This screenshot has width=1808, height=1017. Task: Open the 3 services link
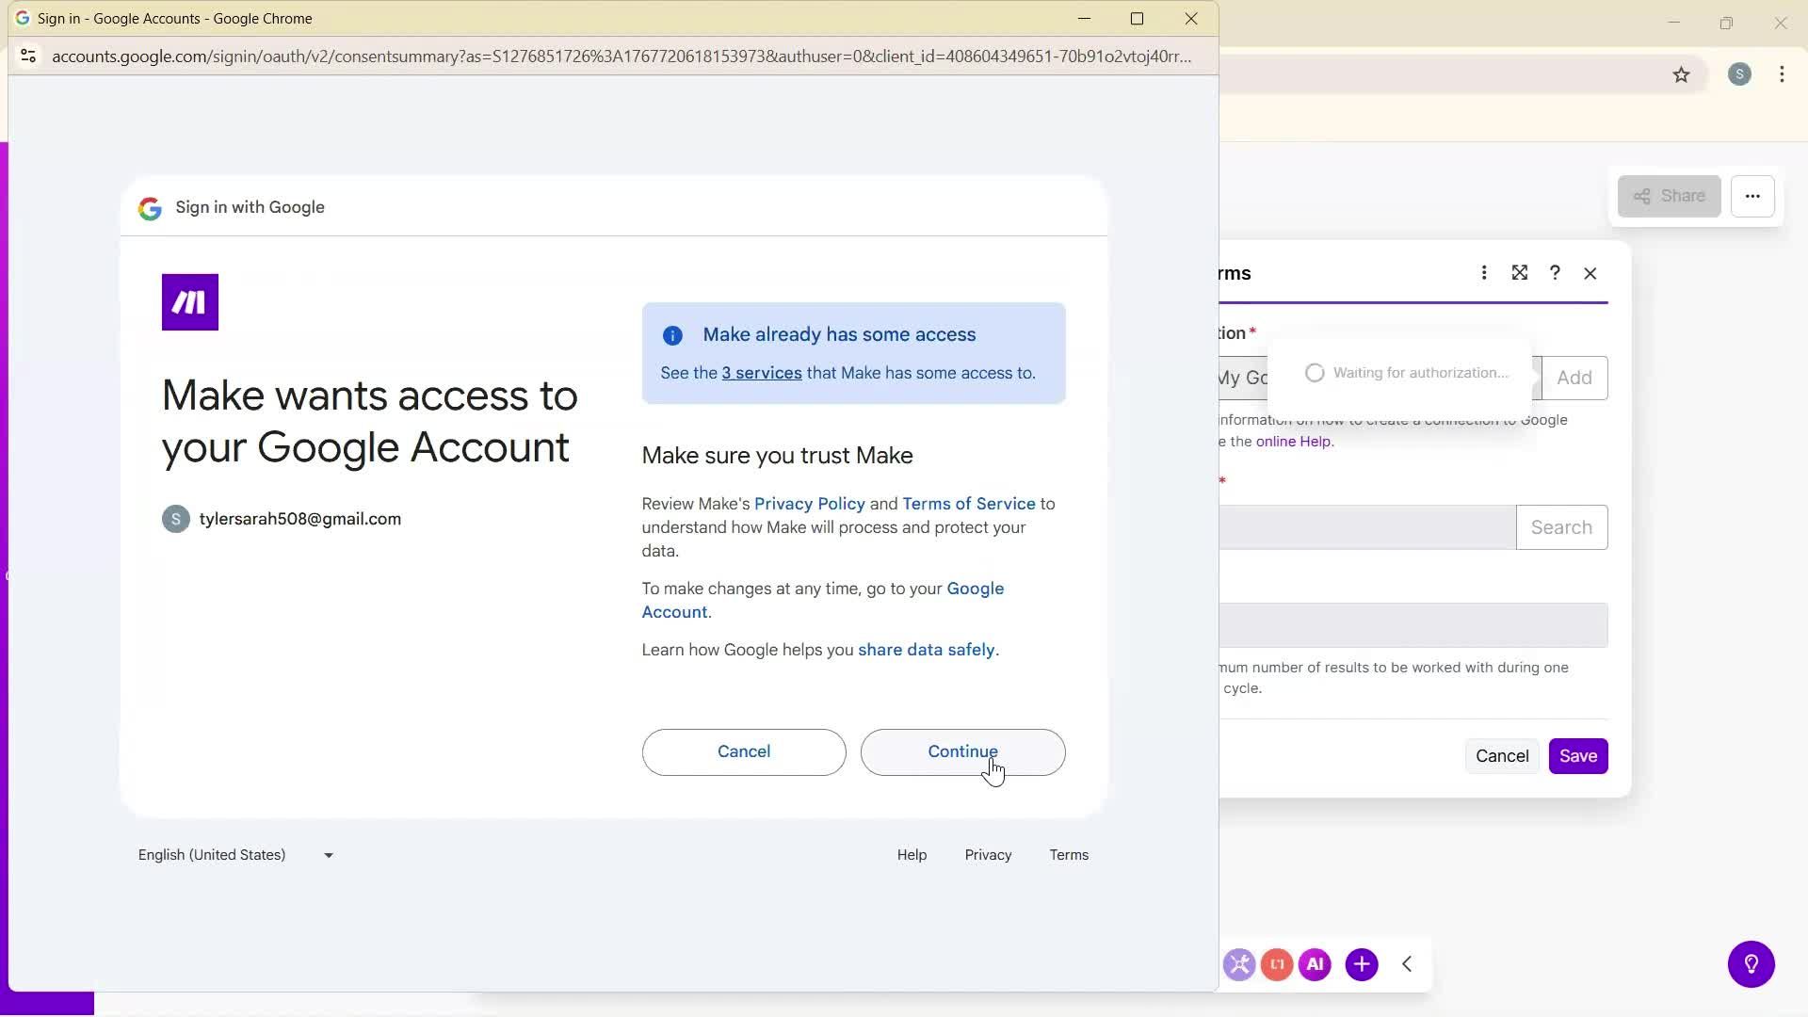[x=761, y=373]
